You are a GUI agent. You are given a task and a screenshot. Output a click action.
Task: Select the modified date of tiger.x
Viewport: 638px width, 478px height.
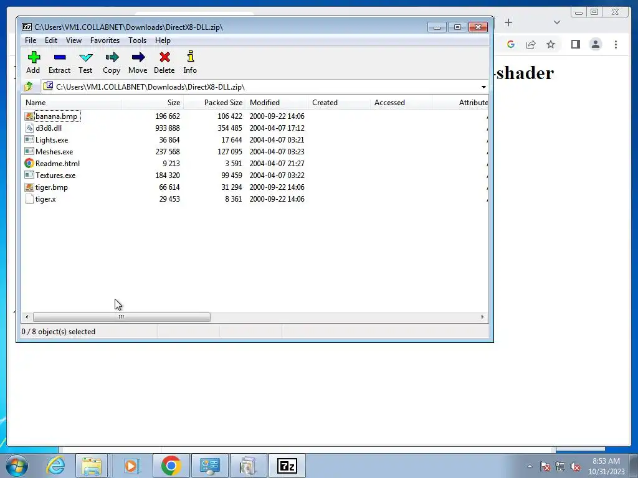(x=277, y=199)
